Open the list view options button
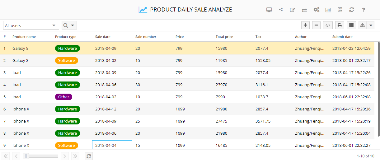The height and width of the screenshot is (163, 380). click(x=351, y=25)
